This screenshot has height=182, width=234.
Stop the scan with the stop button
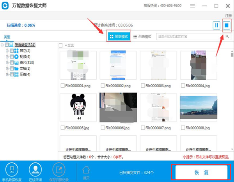click(227, 25)
